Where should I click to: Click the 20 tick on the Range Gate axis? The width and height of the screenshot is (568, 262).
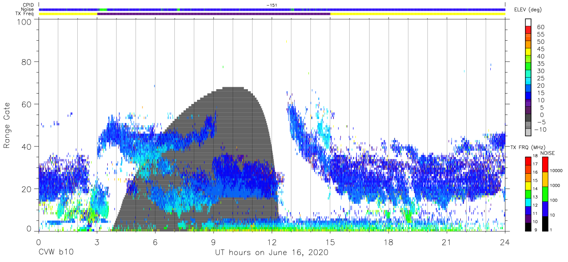(x=26, y=188)
